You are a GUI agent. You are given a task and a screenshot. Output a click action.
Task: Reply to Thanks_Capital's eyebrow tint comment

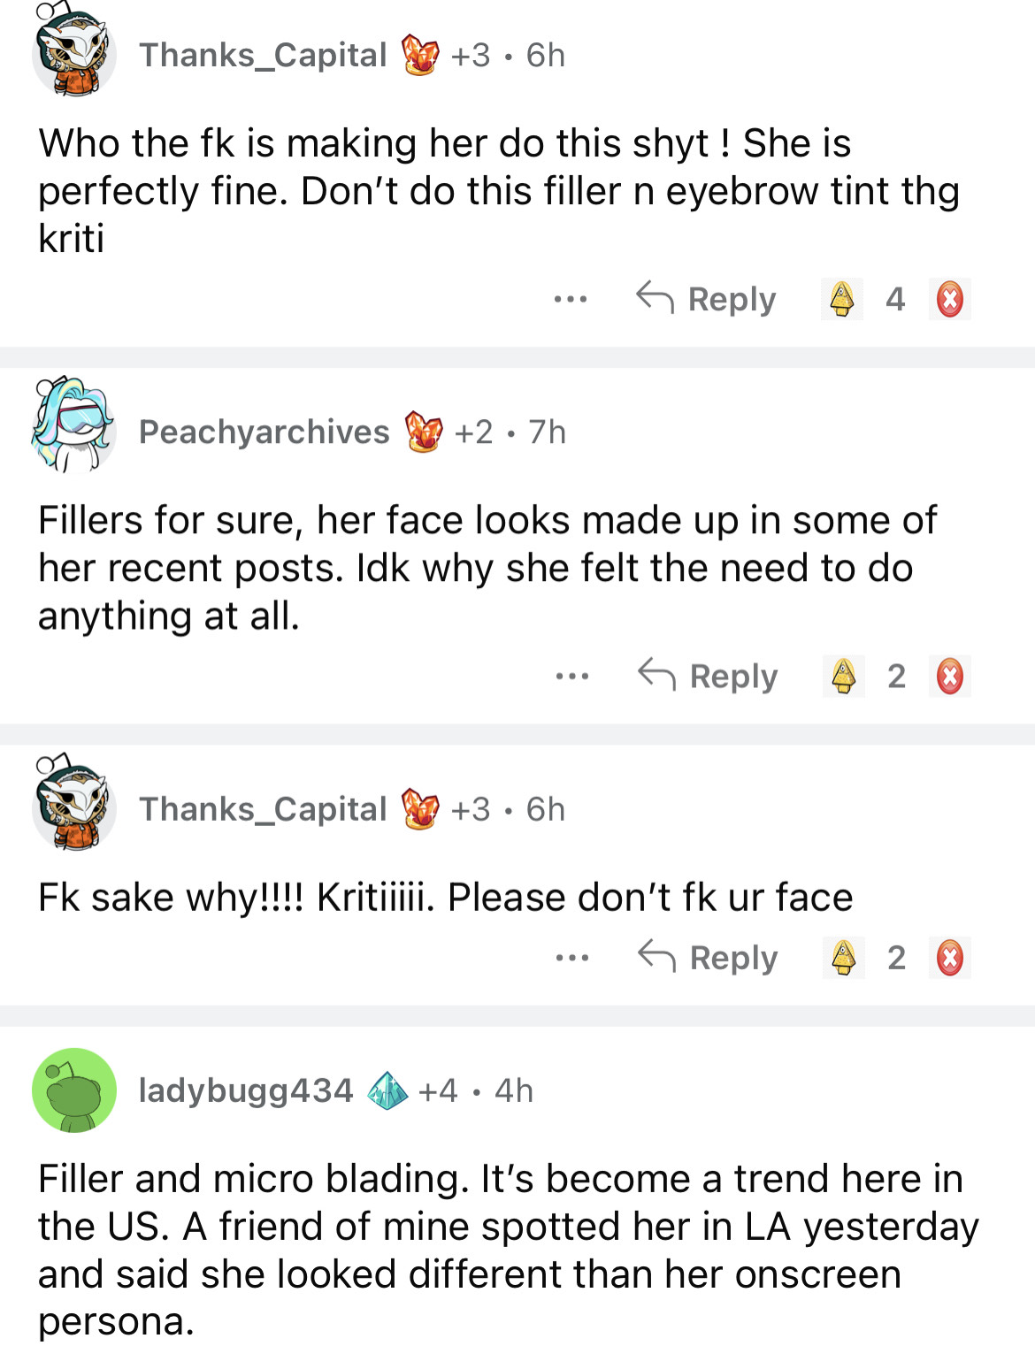point(707,299)
